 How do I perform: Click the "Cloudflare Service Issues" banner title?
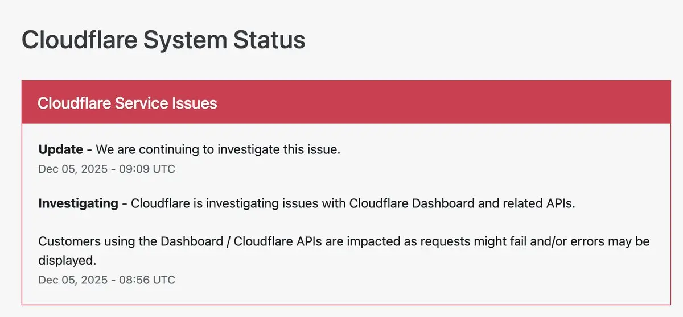(127, 103)
